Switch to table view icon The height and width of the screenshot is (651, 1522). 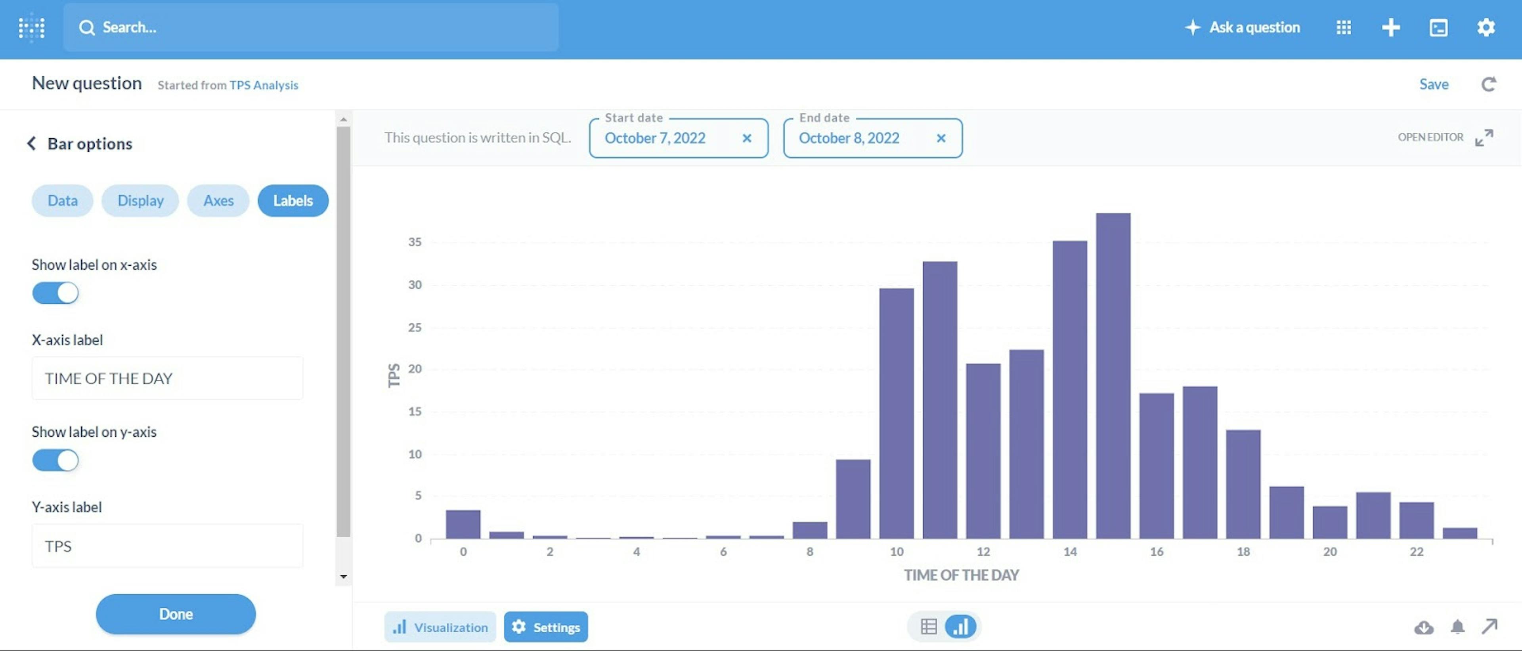[x=928, y=626]
